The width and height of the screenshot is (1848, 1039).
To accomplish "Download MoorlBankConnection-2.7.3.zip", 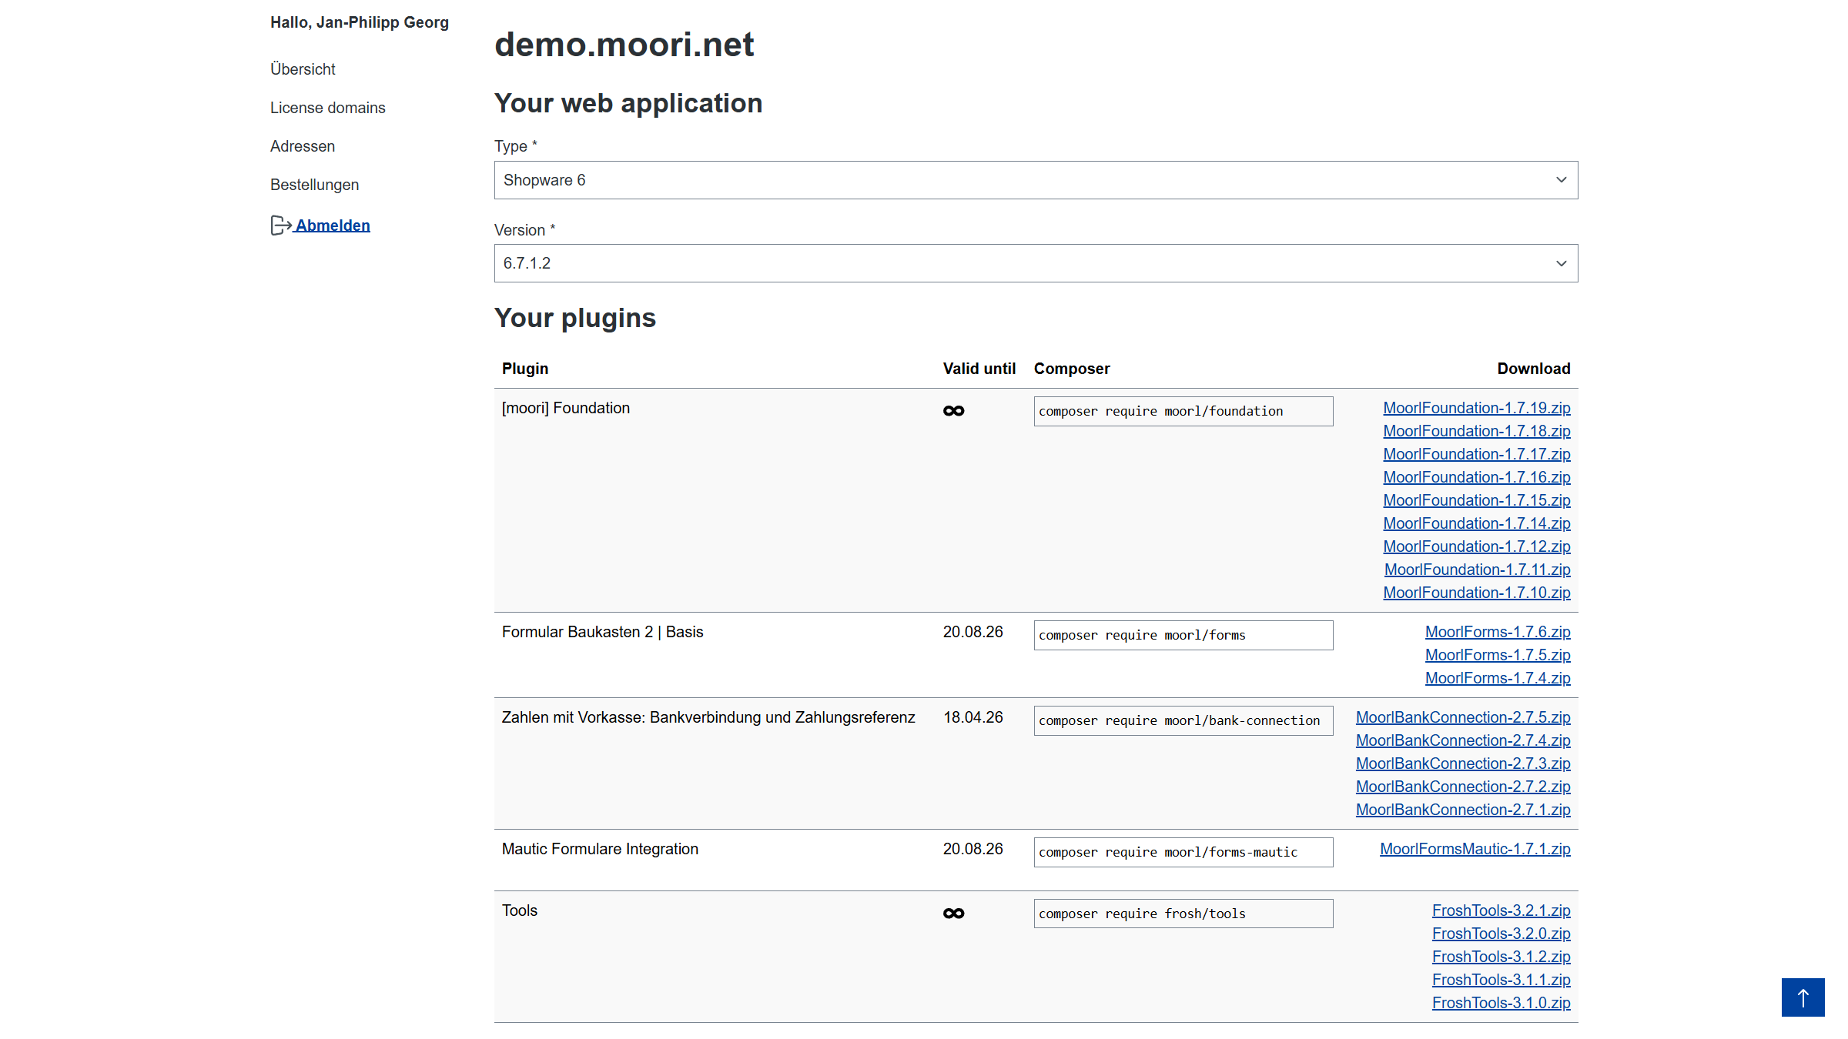I will (x=1463, y=763).
